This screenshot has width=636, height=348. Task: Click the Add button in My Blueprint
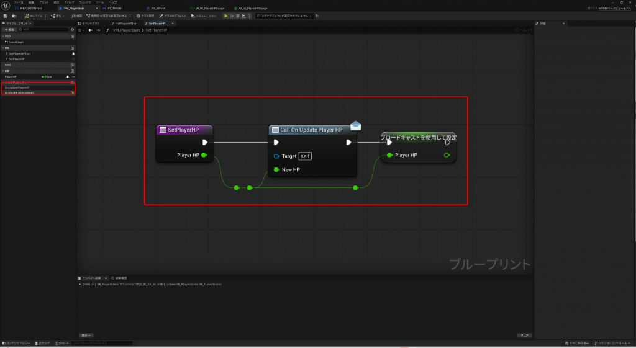[9, 29]
